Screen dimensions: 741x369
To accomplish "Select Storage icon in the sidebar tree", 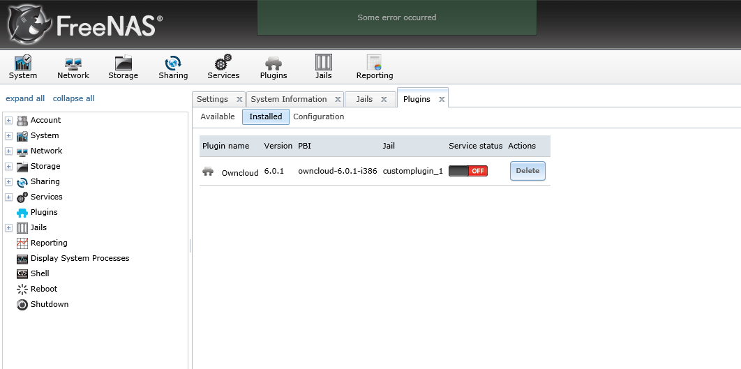I will 22,167.
